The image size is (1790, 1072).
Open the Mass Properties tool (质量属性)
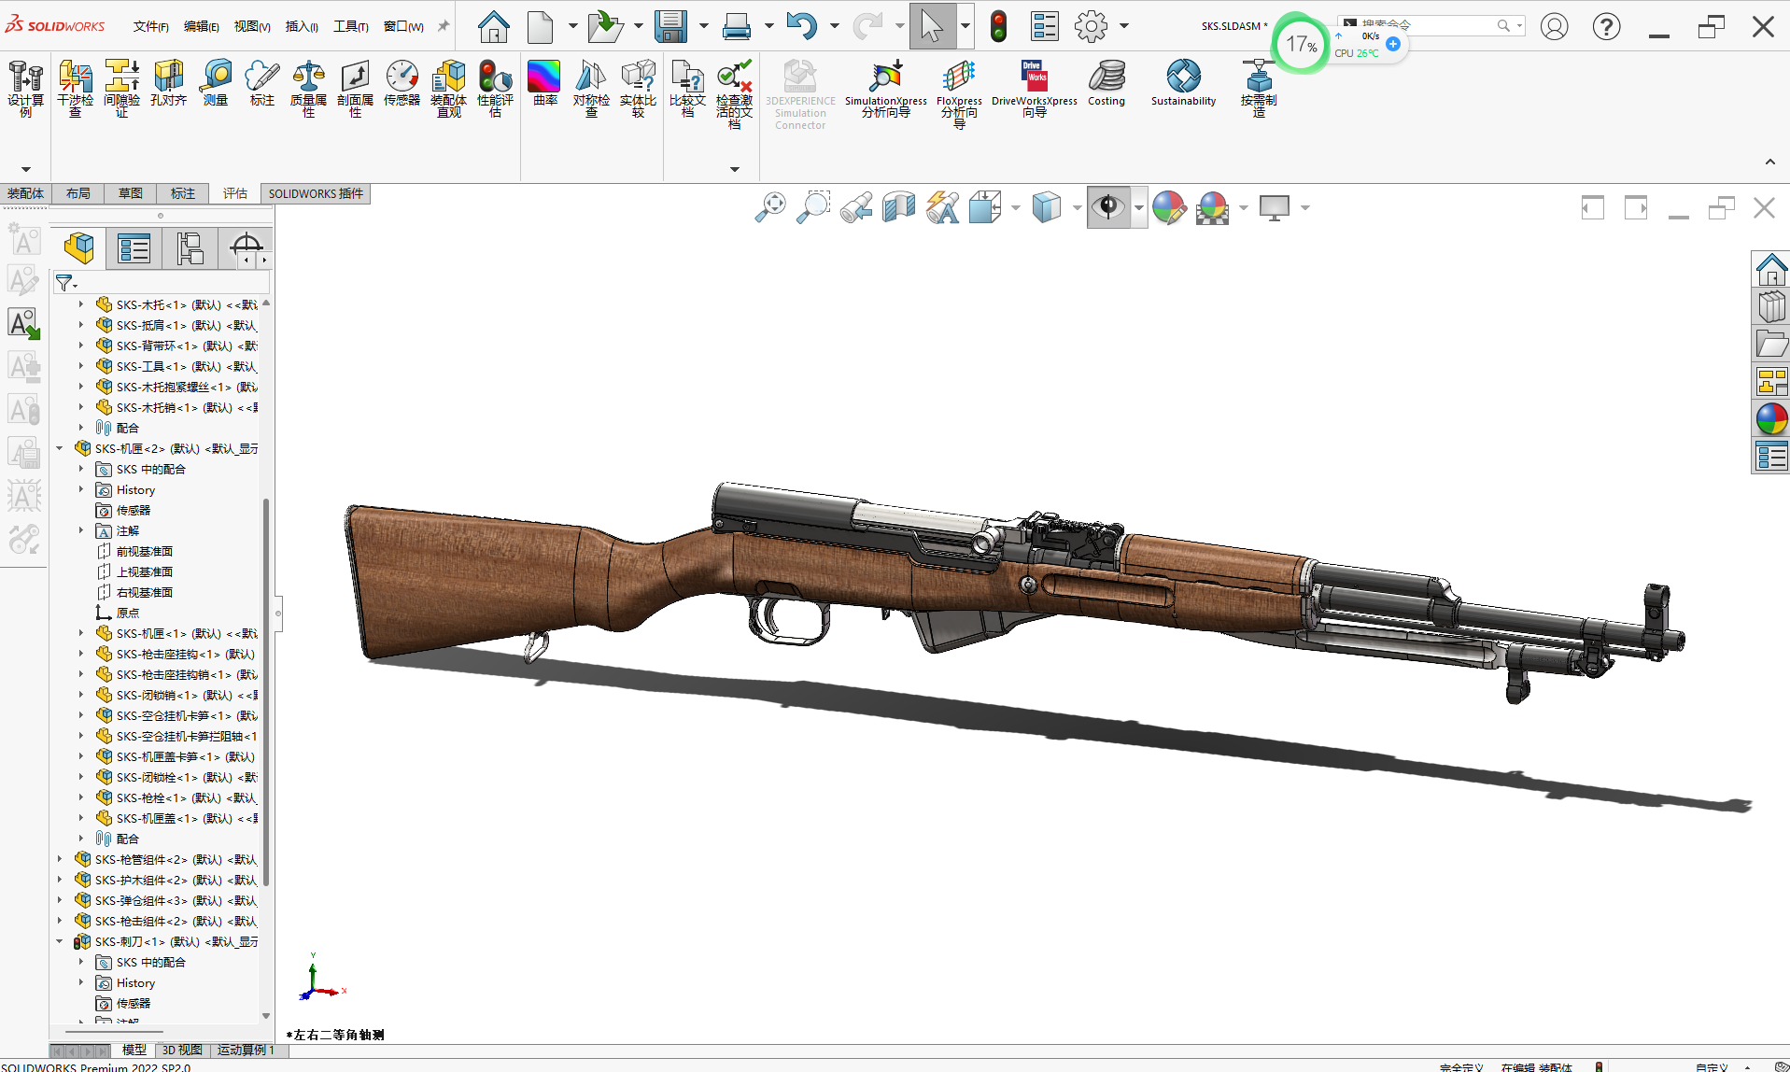(x=308, y=88)
